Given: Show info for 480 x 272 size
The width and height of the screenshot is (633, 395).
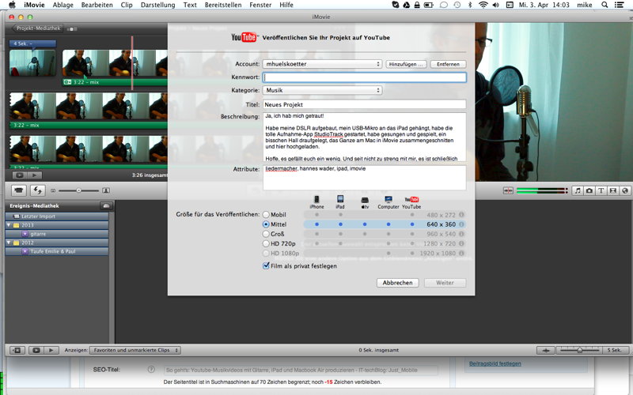Looking at the screenshot, I should point(461,215).
